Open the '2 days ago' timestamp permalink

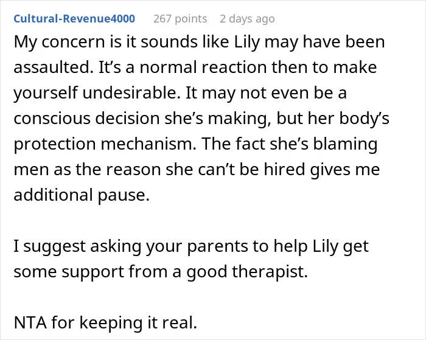pos(247,19)
